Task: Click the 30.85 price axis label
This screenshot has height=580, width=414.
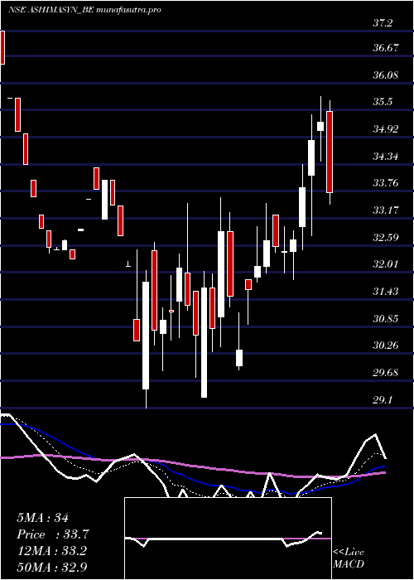Action: (385, 318)
